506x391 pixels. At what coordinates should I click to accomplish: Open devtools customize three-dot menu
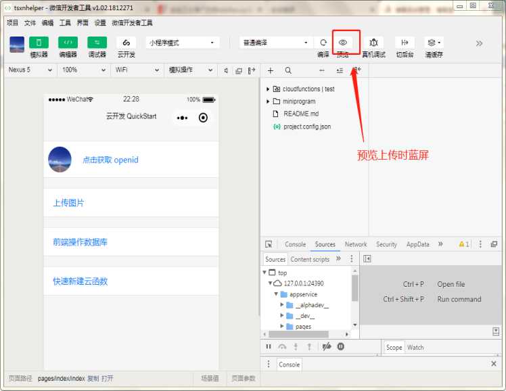coord(480,244)
